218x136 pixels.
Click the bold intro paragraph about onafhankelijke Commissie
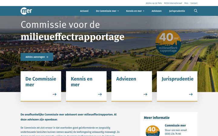[x=68, y=117]
